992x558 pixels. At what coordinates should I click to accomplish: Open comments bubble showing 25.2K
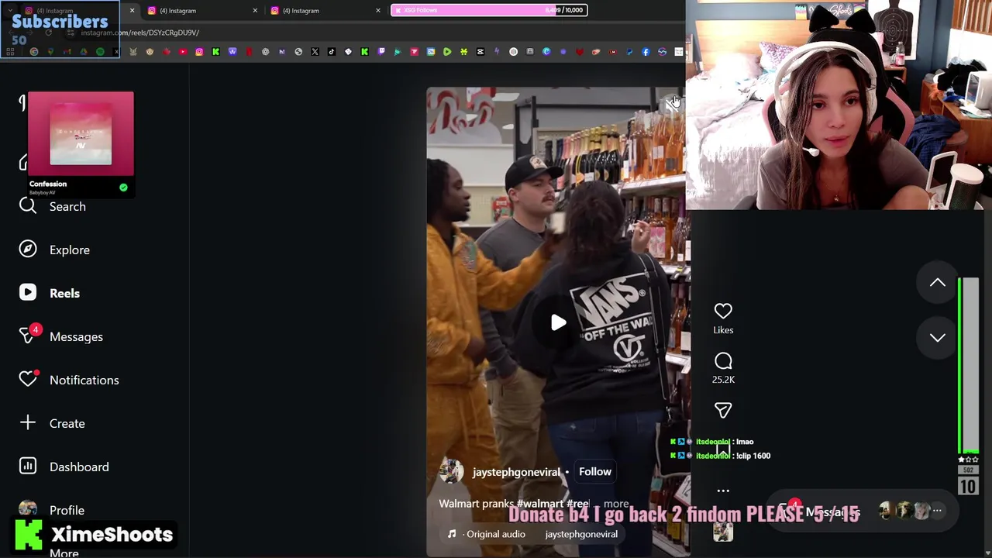[723, 361]
